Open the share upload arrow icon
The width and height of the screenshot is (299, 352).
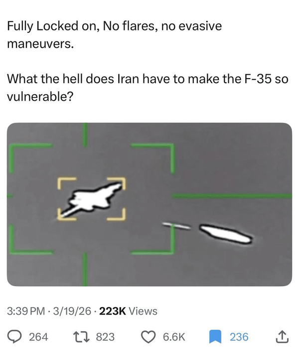283,337
